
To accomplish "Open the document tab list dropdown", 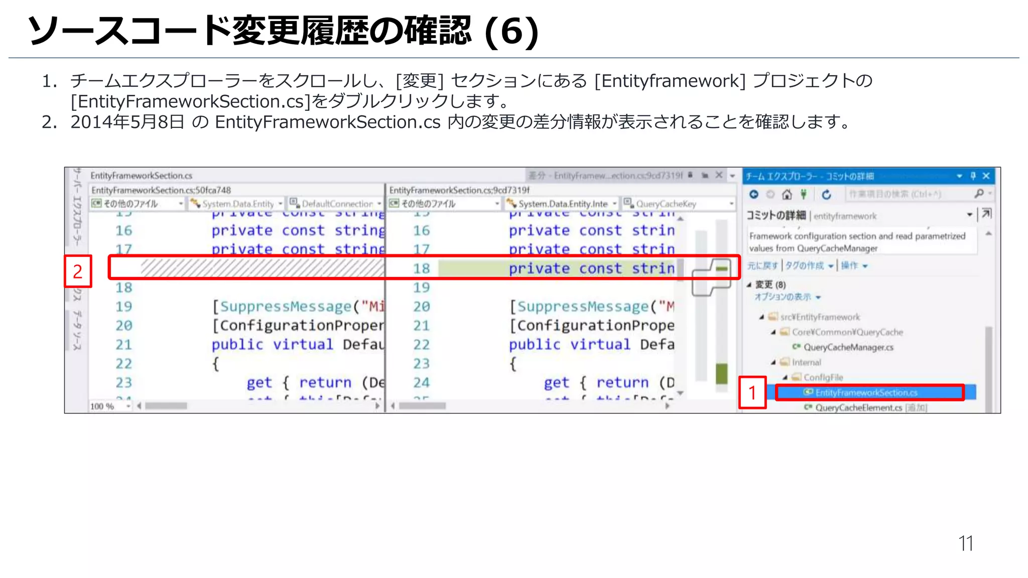I will pyautogui.click(x=732, y=176).
